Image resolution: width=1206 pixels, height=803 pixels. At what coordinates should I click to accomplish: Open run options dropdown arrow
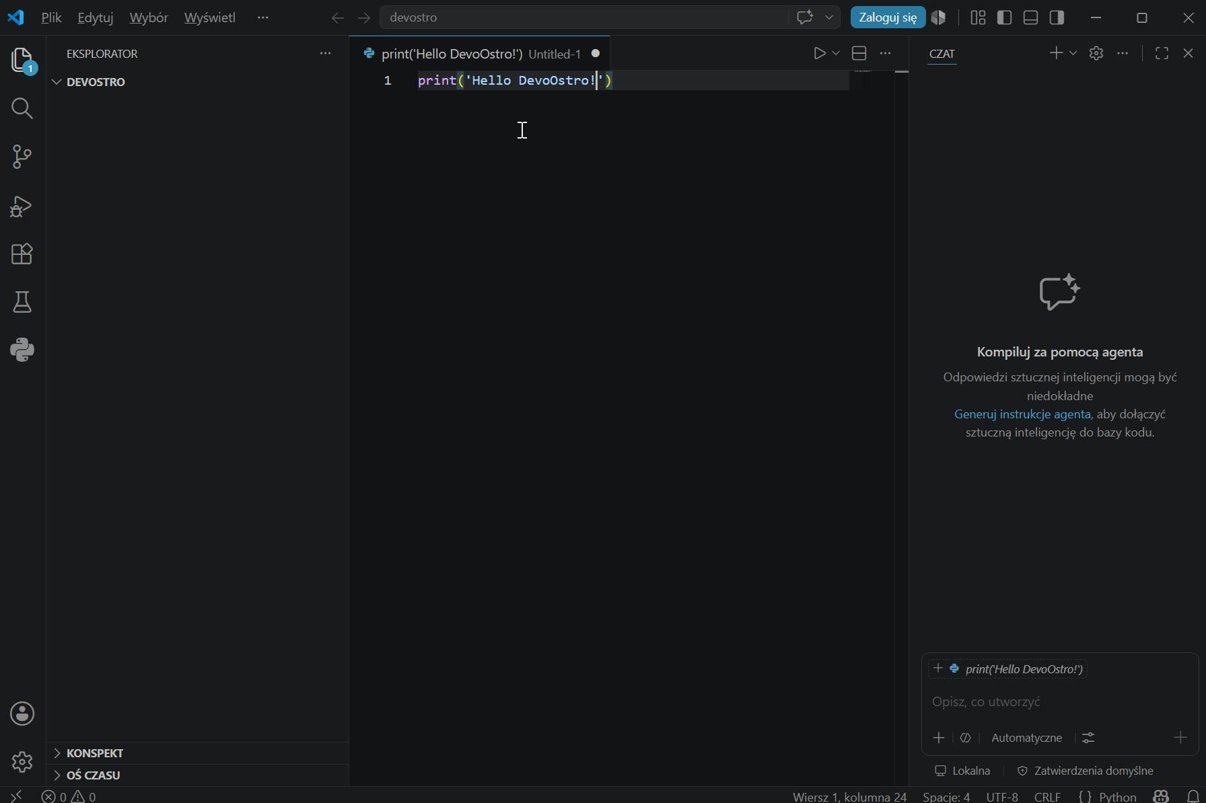point(836,53)
